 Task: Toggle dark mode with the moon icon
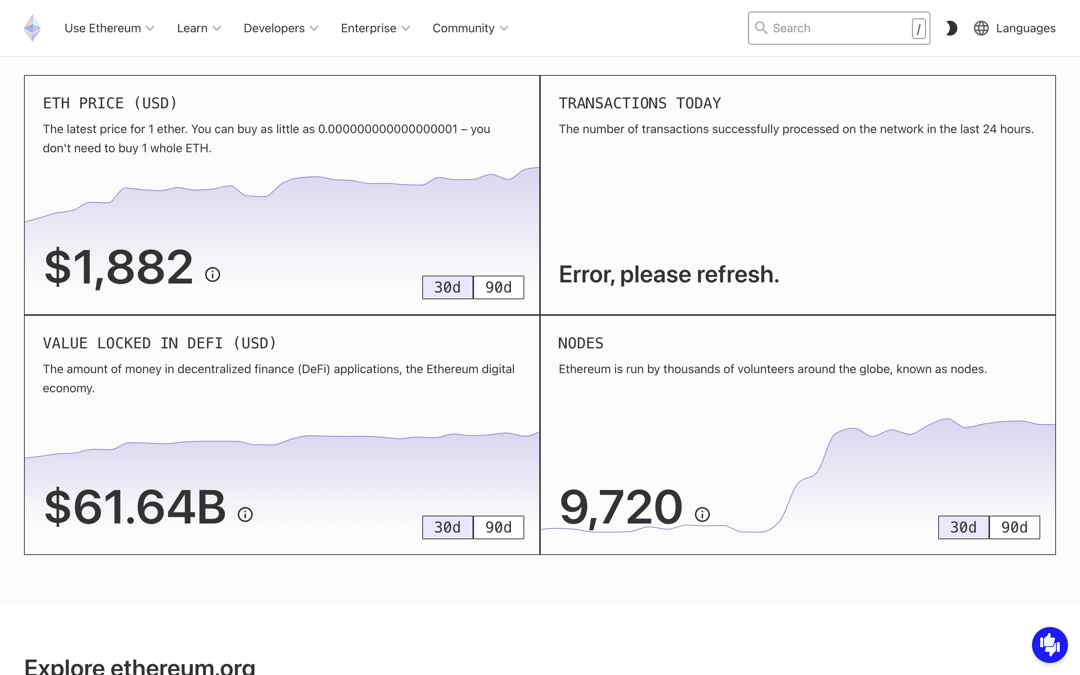click(x=951, y=28)
